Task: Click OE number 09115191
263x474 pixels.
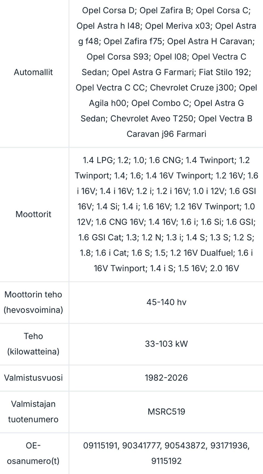Action: [x=101, y=445]
